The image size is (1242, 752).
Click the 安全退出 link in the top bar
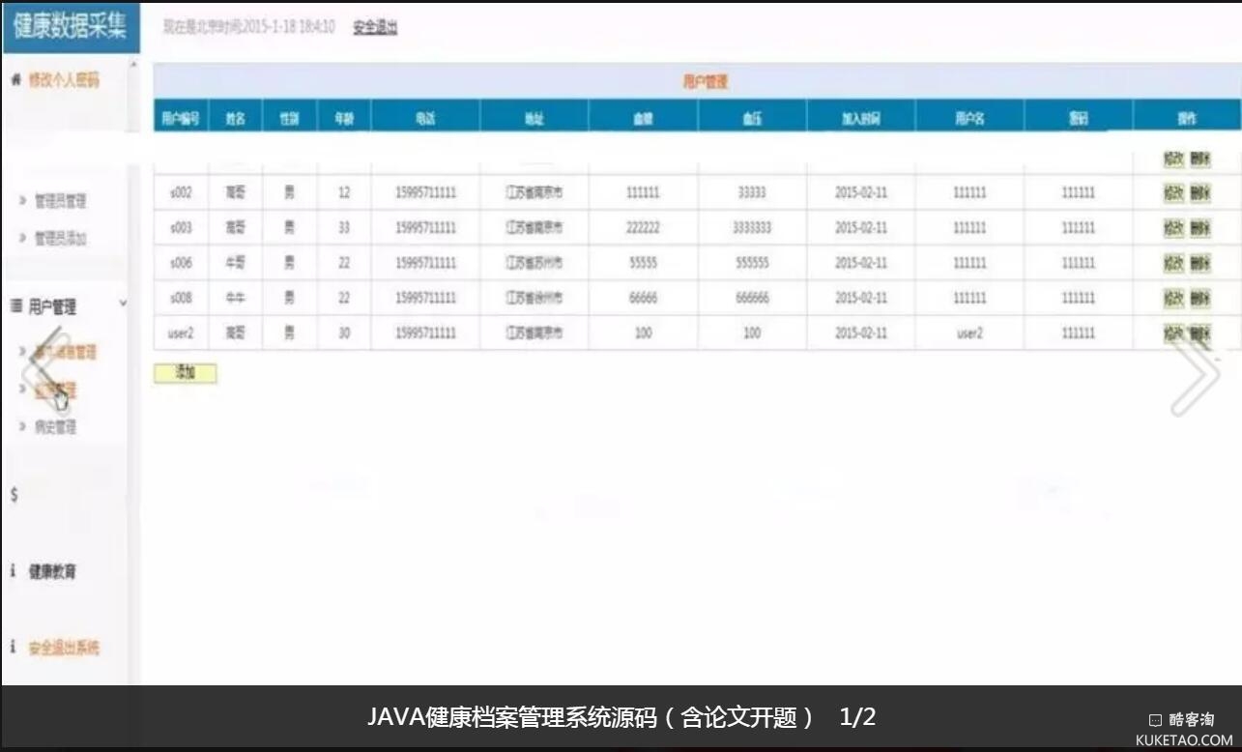click(375, 27)
